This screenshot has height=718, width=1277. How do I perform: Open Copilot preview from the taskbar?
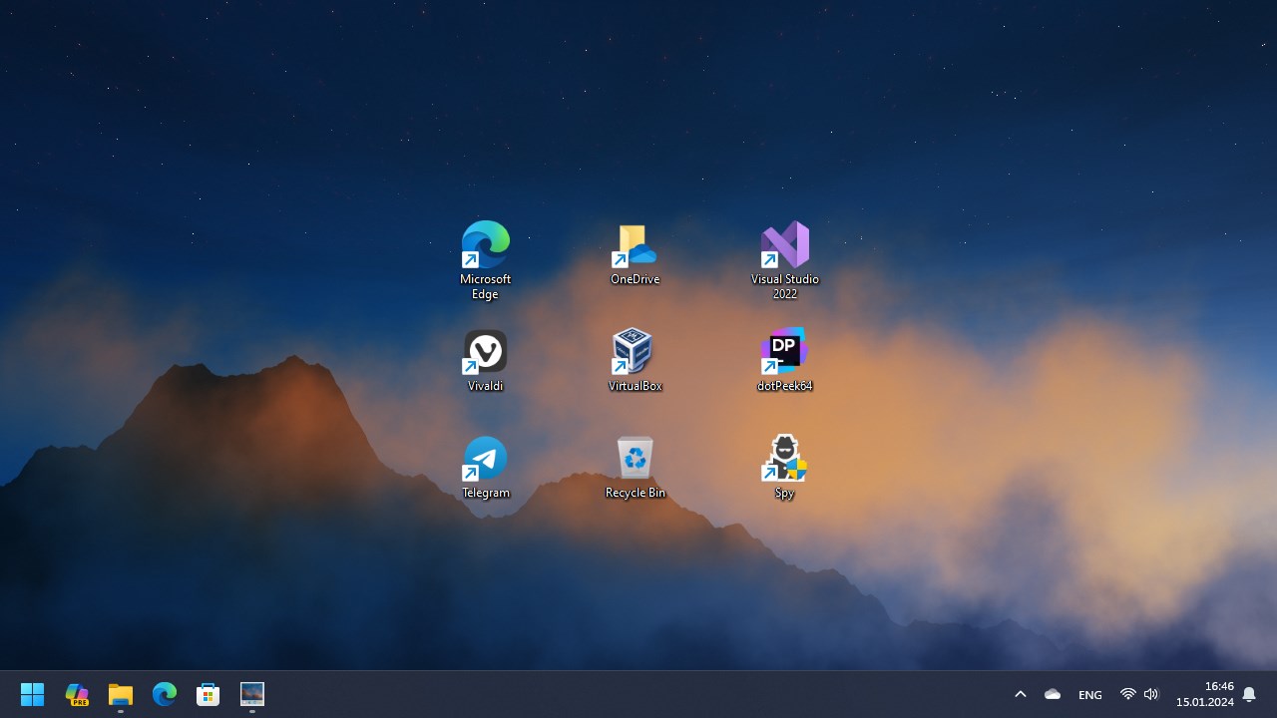(x=77, y=694)
